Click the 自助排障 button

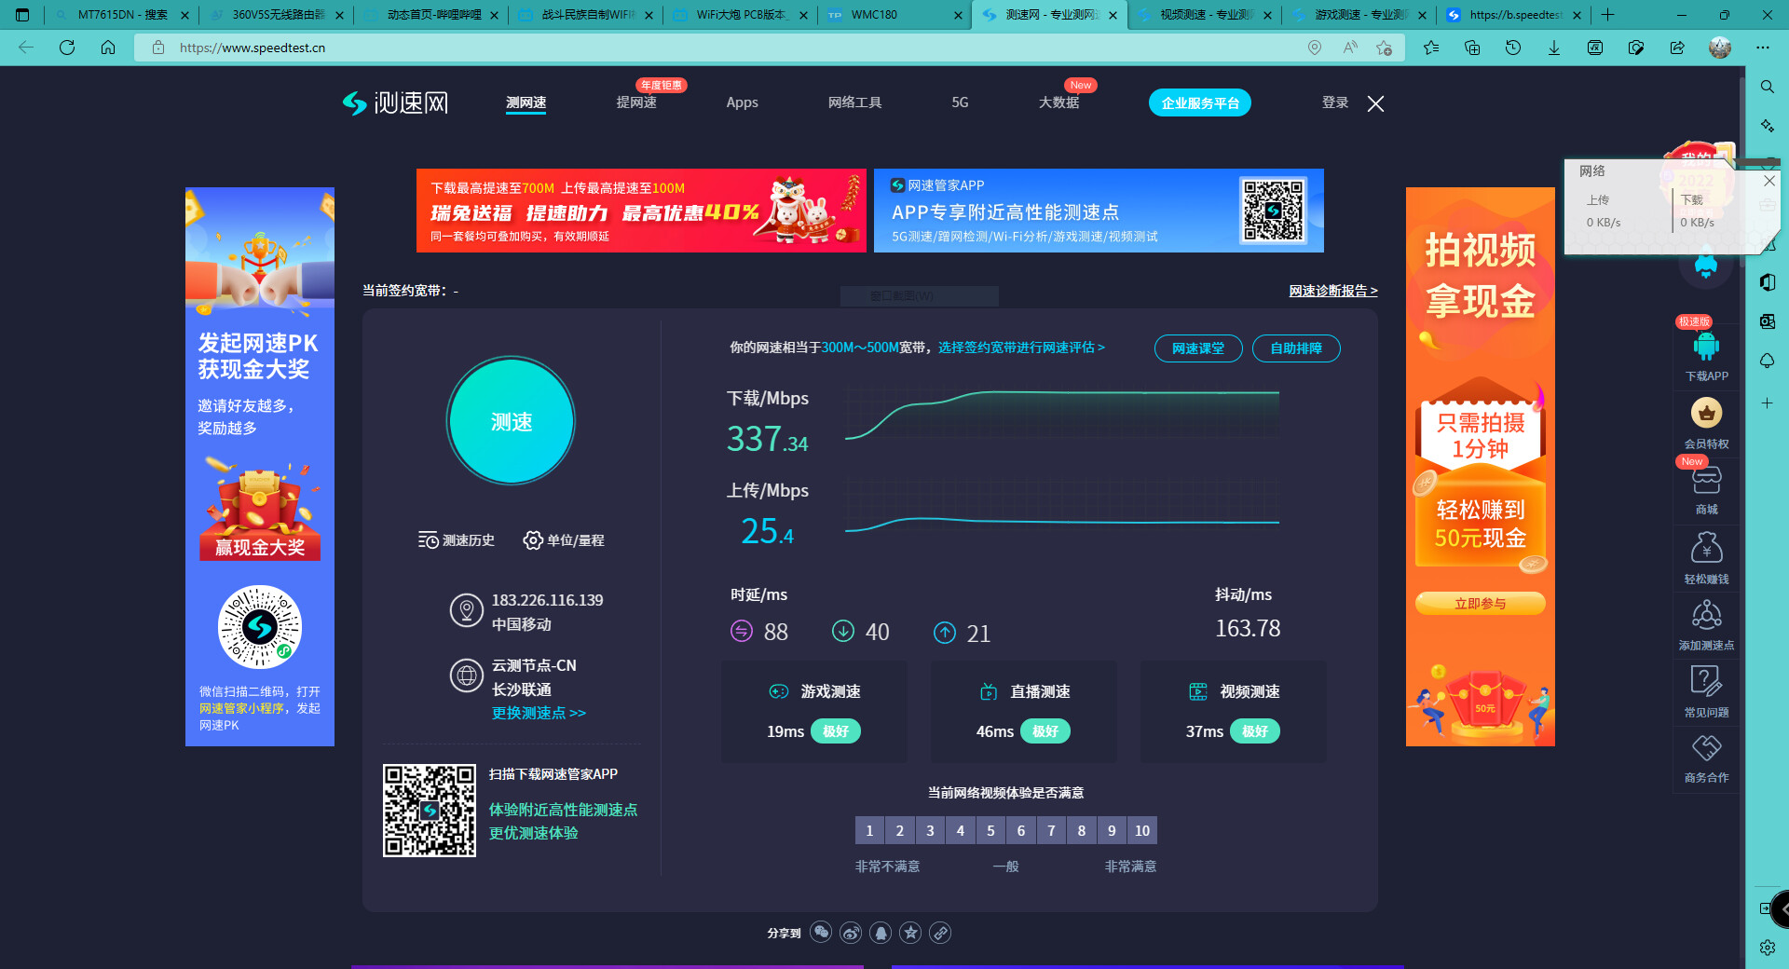click(x=1296, y=348)
